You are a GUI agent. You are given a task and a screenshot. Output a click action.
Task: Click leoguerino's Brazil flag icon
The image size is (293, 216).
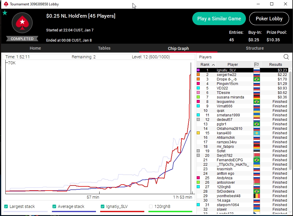256,102
